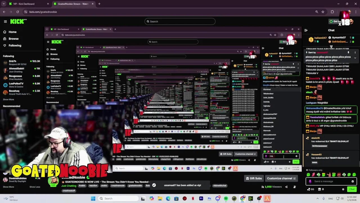Click the user icon beside share icon
The width and height of the screenshot is (360, 203).
[x=294, y=187]
